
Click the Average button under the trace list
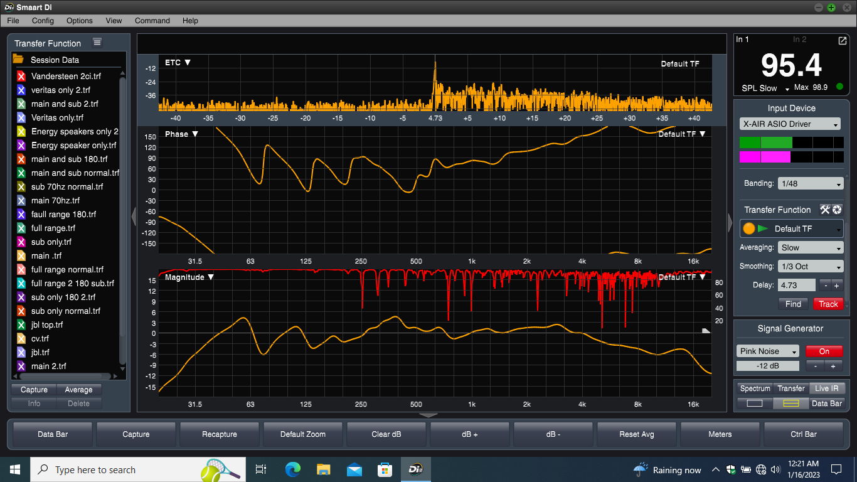[x=78, y=390]
